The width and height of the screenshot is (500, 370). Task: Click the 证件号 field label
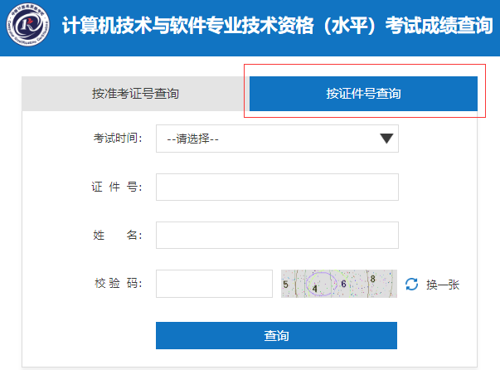pyautogui.click(x=118, y=187)
